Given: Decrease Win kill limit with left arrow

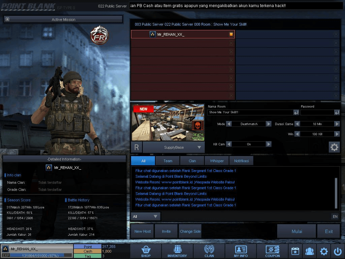Looking at the screenshot, I should click(297, 134).
